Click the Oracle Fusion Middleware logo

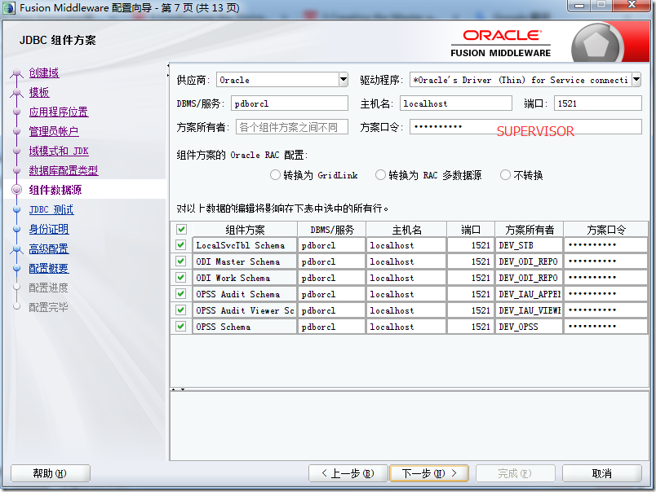coord(501,43)
